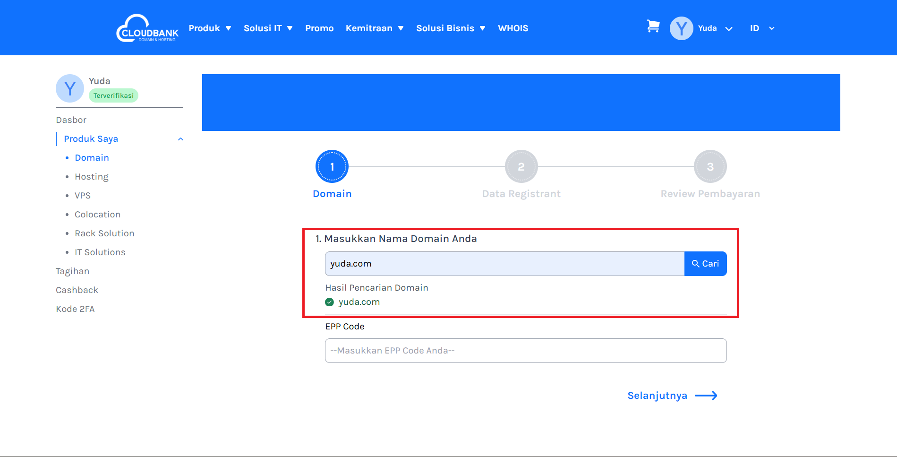Expand the Produk dropdown menu
Screen dimensions: 897x457
(x=210, y=28)
